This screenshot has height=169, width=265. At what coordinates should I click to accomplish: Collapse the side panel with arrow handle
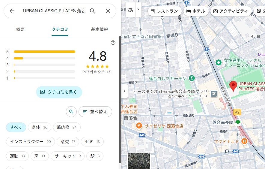(124, 91)
